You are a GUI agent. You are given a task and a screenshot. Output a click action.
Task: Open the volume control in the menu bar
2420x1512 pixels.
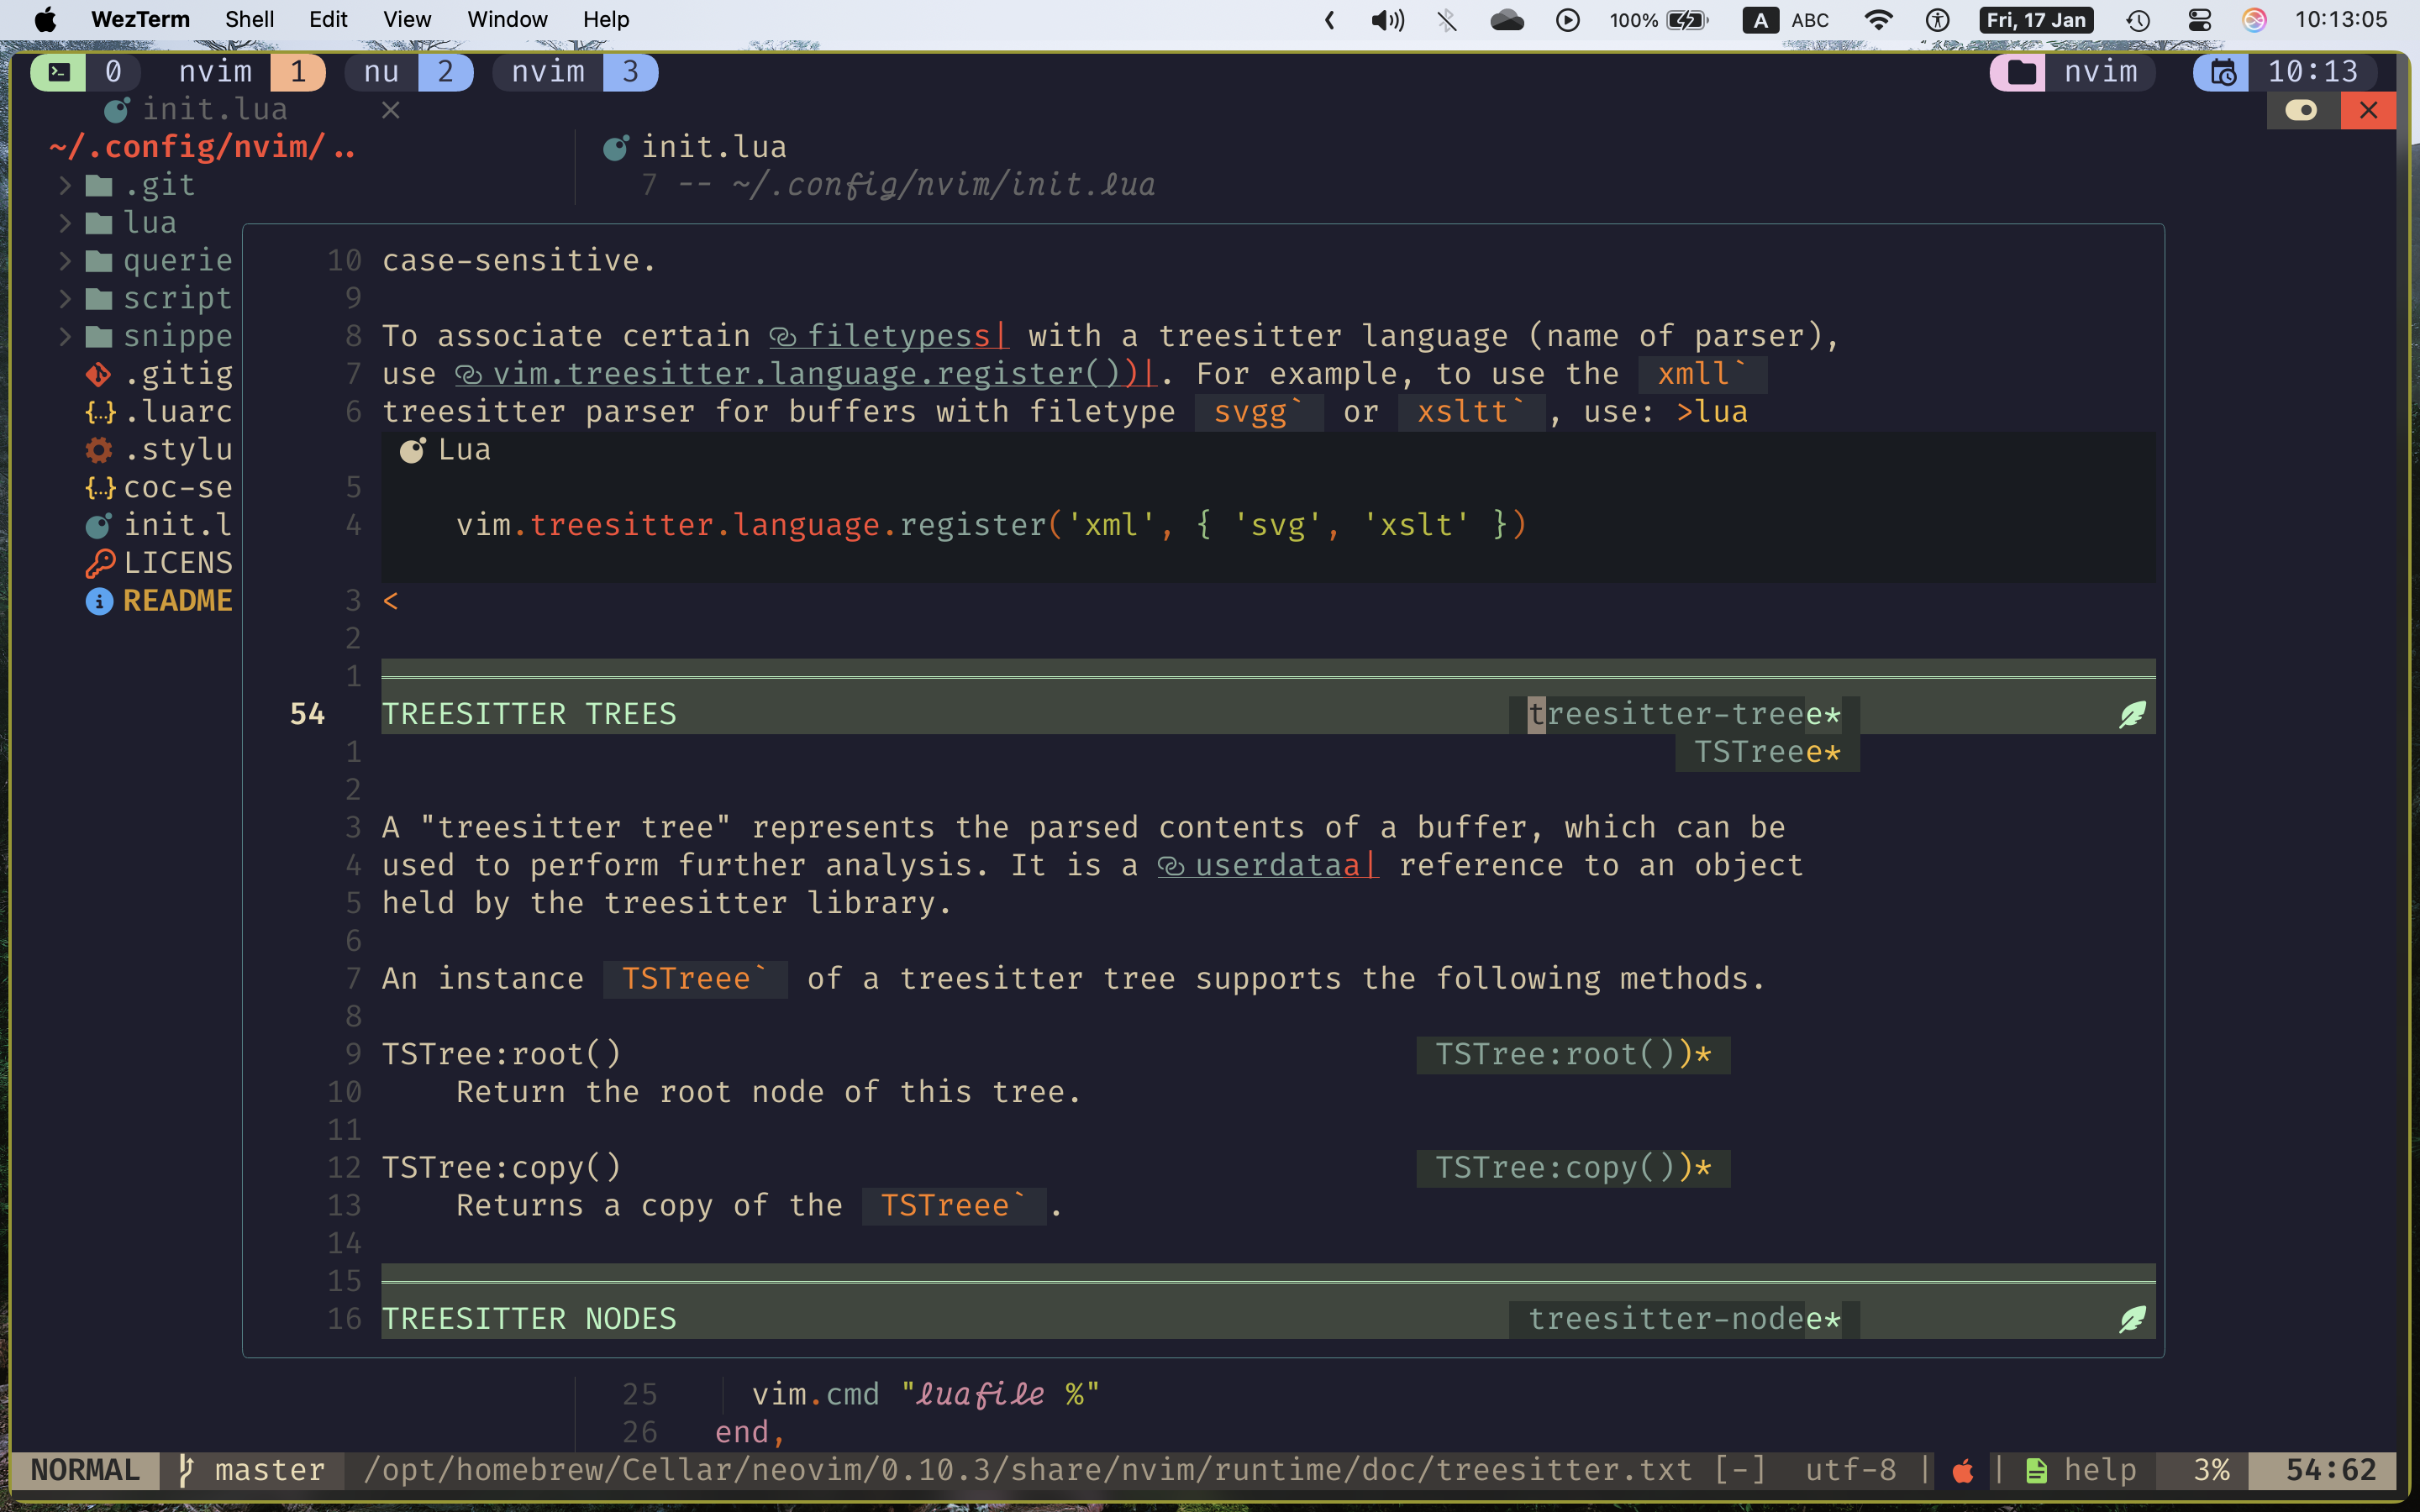(1387, 20)
